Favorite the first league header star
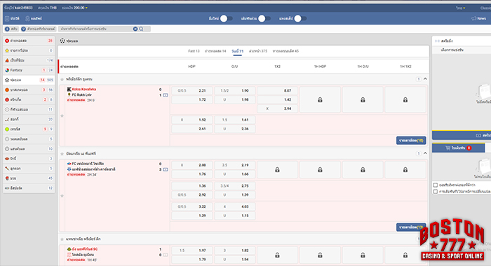This screenshot has width=491, height=266. [x=62, y=79]
